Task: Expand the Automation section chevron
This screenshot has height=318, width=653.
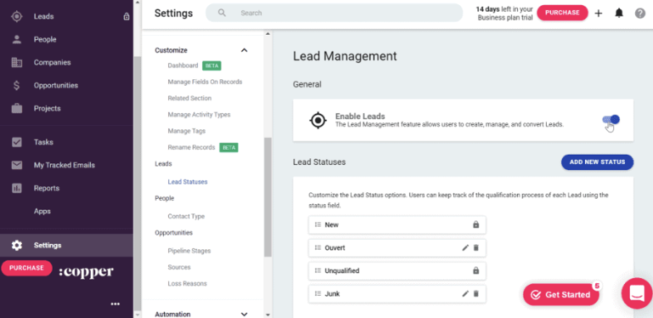Action: tap(244, 314)
